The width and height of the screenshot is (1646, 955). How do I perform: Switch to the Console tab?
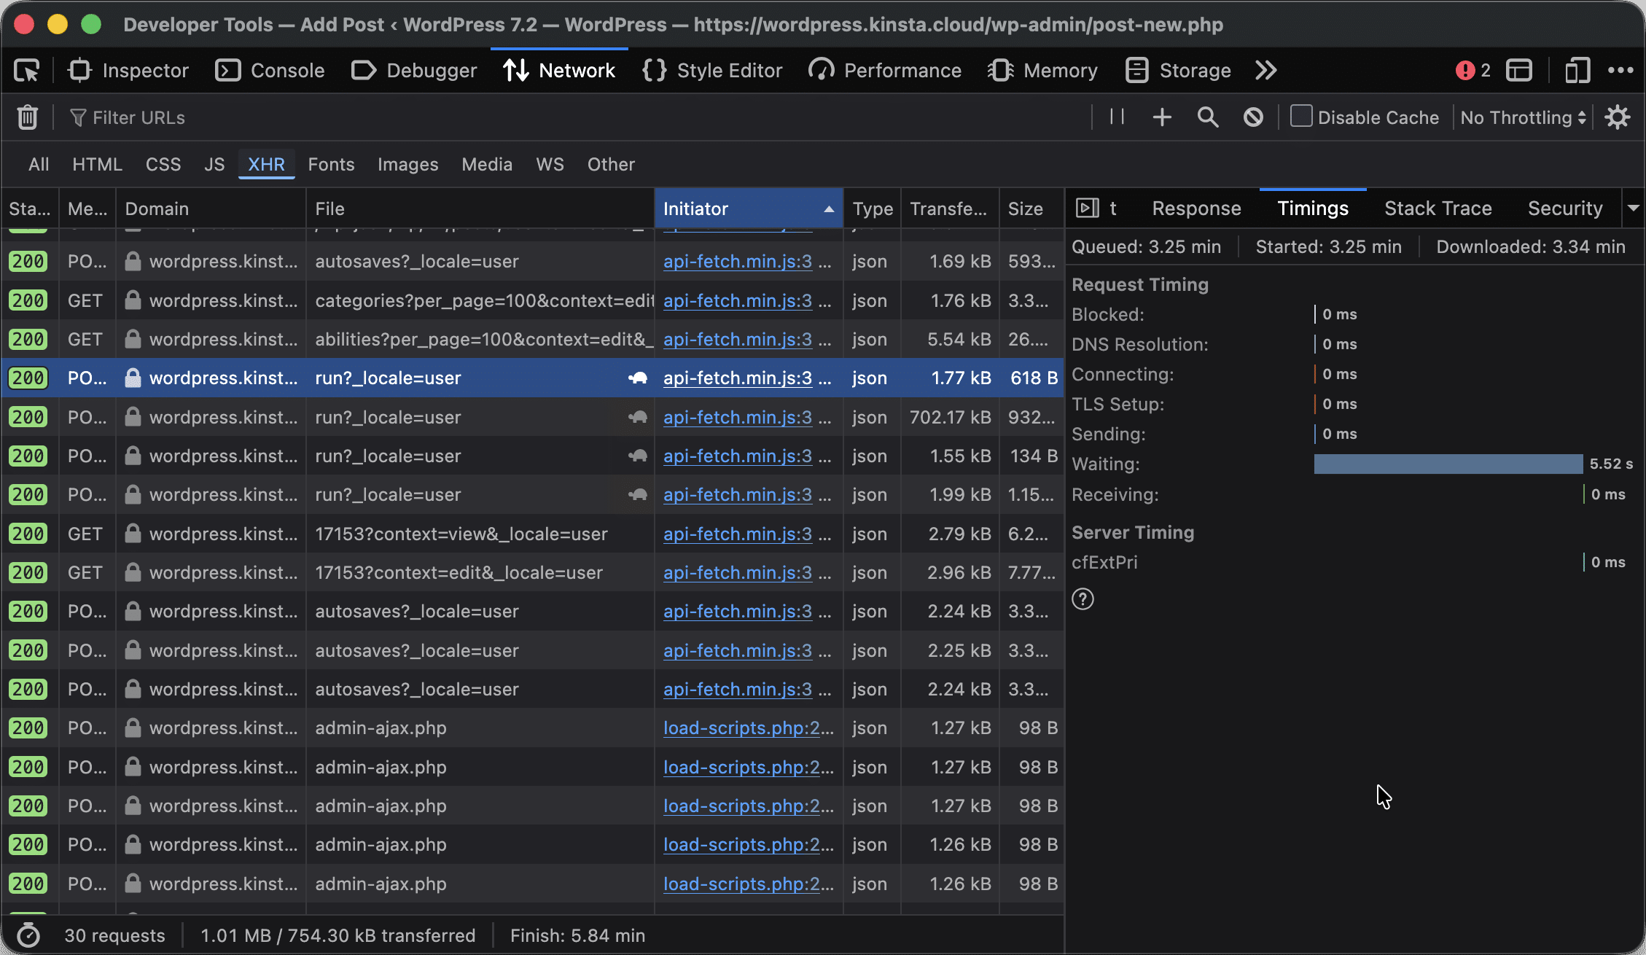(x=270, y=71)
